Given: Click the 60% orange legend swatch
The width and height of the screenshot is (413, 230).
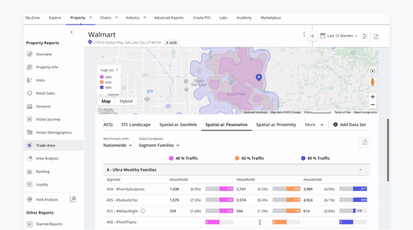Looking at the screenshot, I should pyautogui.click(x=102, y=82).
